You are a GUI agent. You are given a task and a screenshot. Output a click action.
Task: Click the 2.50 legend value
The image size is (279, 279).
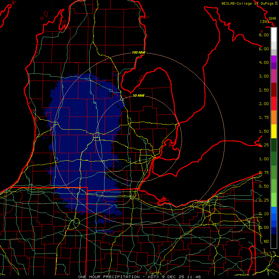pos(264,90)
